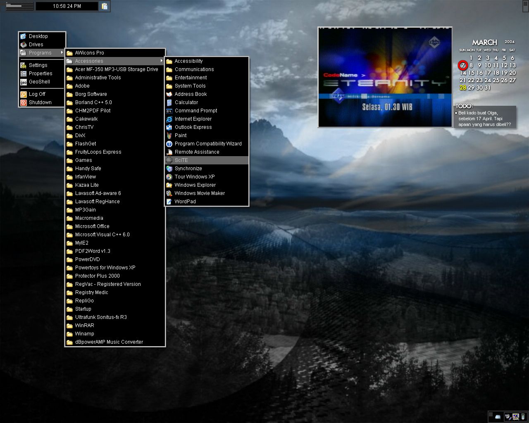This screenshot has height=423, width=529.
Task: Expand the Programs submenu arrow
Action: tap(62, 52)
